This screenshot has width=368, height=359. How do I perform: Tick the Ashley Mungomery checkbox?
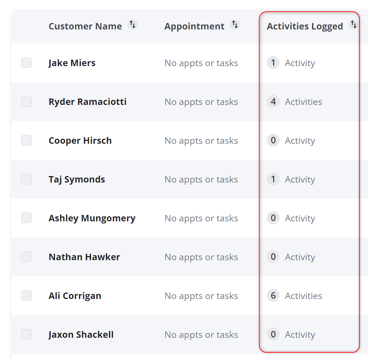[26, 218]
